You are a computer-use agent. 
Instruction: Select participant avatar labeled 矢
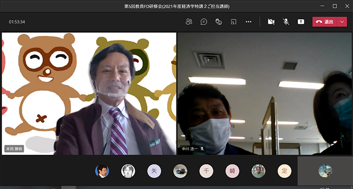[x=154, y=171]
